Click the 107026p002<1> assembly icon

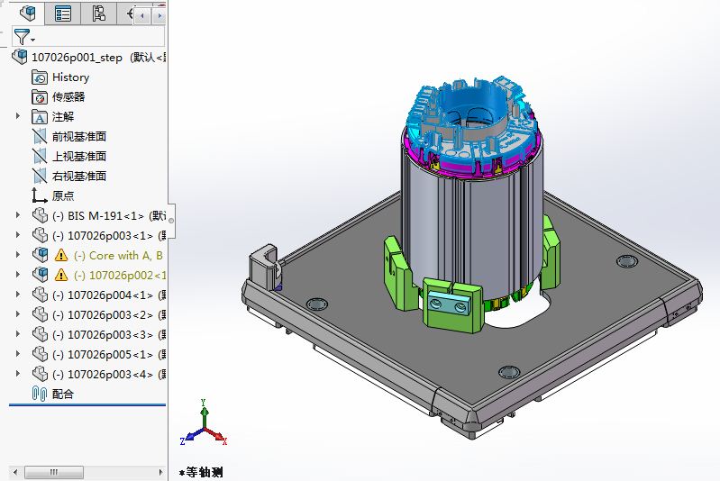40,275
